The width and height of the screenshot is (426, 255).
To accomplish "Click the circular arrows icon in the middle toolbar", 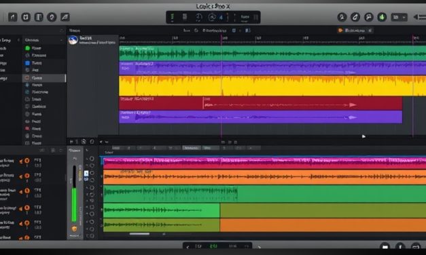I will (x=84, y=142).
